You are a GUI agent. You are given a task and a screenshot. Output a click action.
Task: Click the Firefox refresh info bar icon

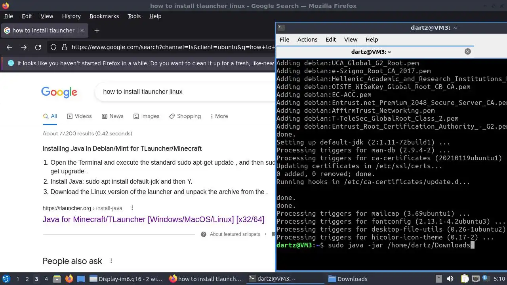pos(11,63)
